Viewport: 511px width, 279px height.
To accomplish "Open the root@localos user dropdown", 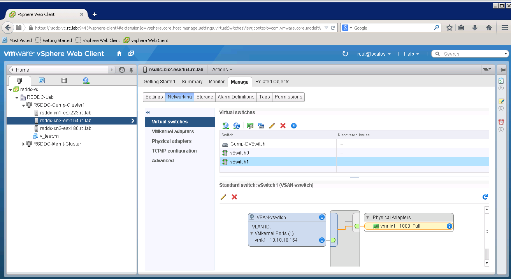I will click(x=374, y=54).
